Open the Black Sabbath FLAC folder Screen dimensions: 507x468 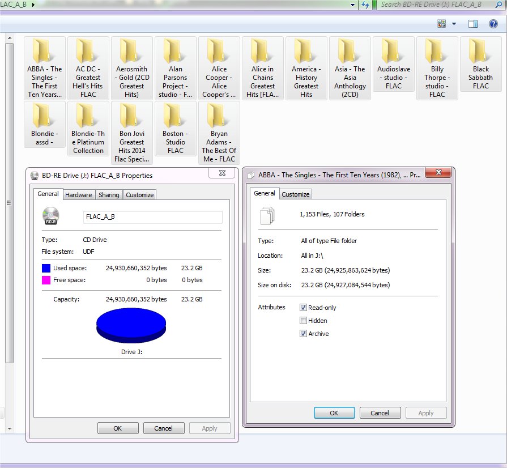tap(481, 64)
